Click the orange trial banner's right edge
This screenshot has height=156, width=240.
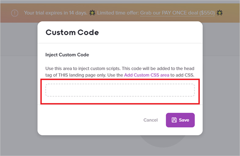[234, 13]
